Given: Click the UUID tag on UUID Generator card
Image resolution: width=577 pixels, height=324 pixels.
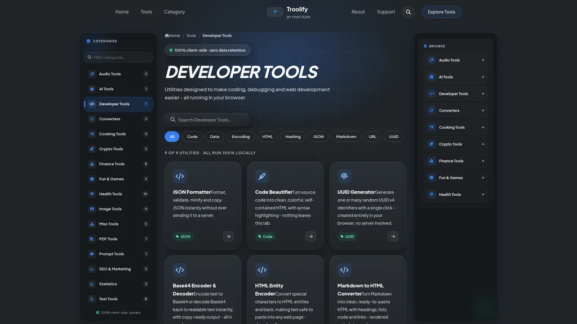Looking at the screenshot, I should click(347, 237).
